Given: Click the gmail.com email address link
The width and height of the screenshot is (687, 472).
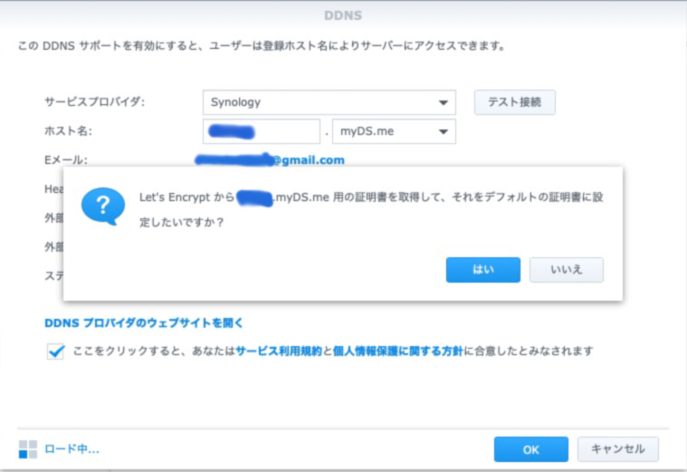Looking at the screenshot, I should (x=270, y=160).
